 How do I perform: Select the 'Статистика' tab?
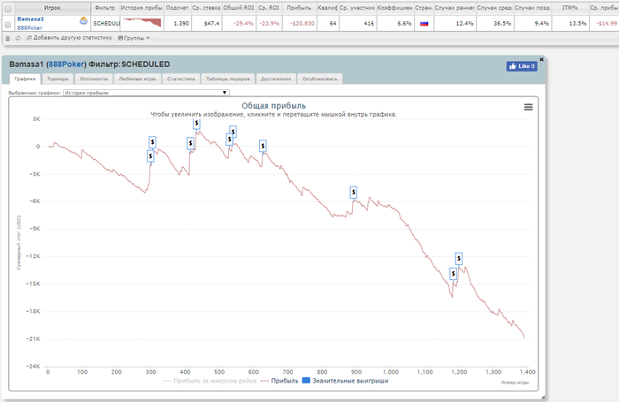coord(180,79)
